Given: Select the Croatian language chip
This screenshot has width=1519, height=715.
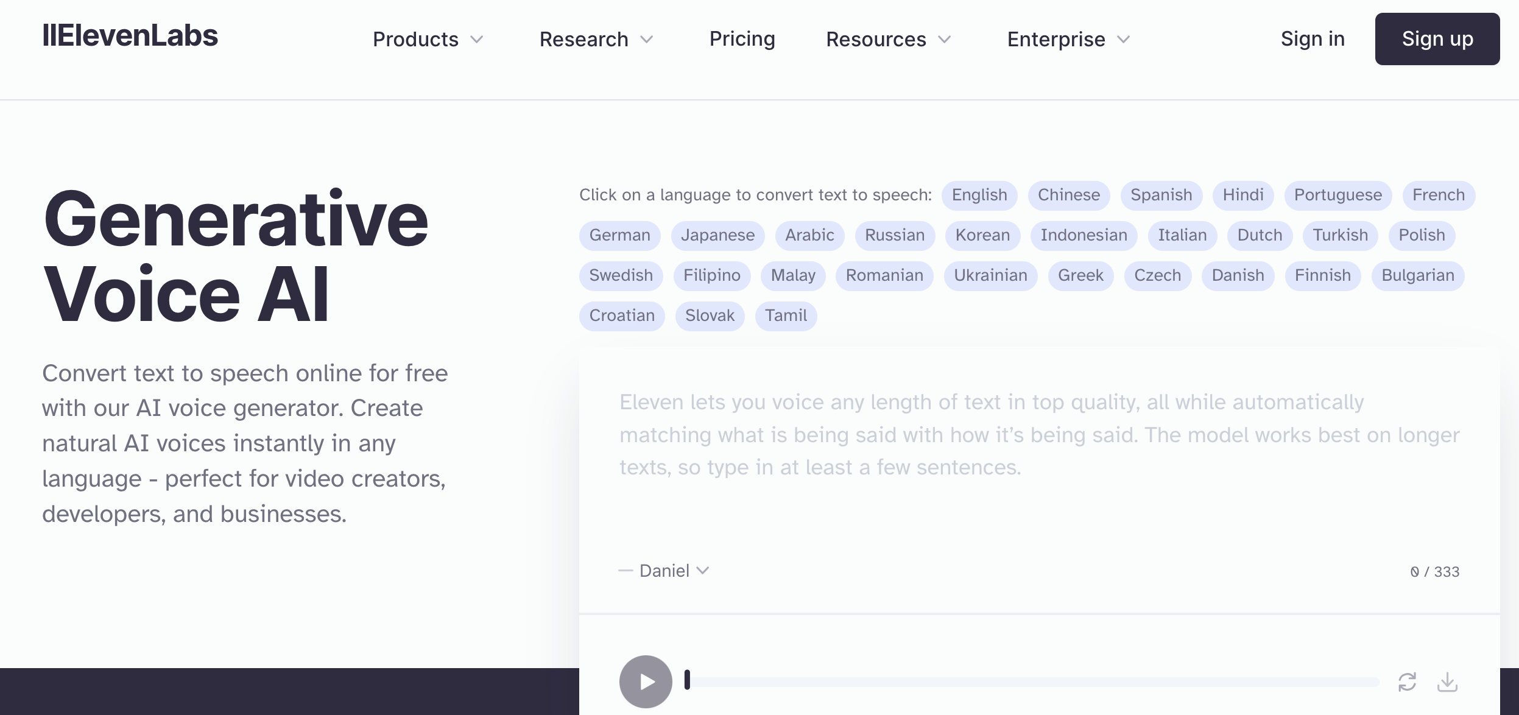Looking at the screenshot, I should 621,315.
